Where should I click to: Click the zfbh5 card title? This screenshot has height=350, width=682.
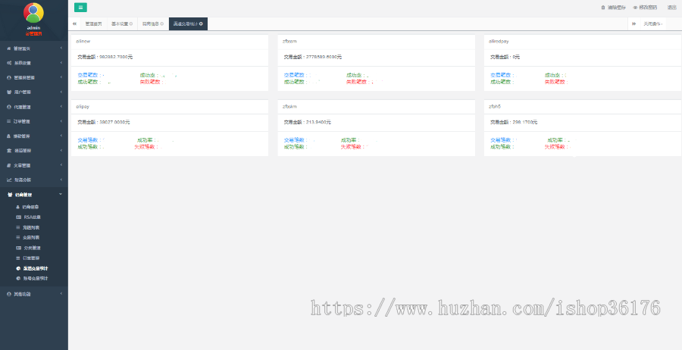point(495,107)
